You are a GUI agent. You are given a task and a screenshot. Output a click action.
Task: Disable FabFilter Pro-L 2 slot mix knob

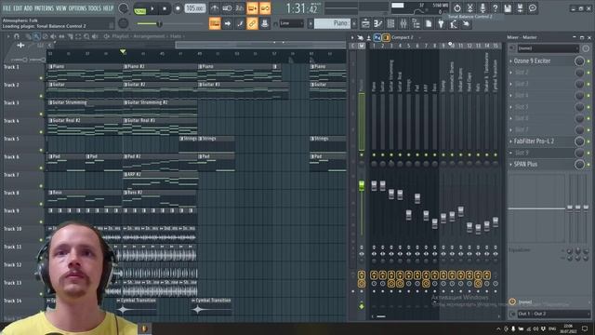point(579,141)
